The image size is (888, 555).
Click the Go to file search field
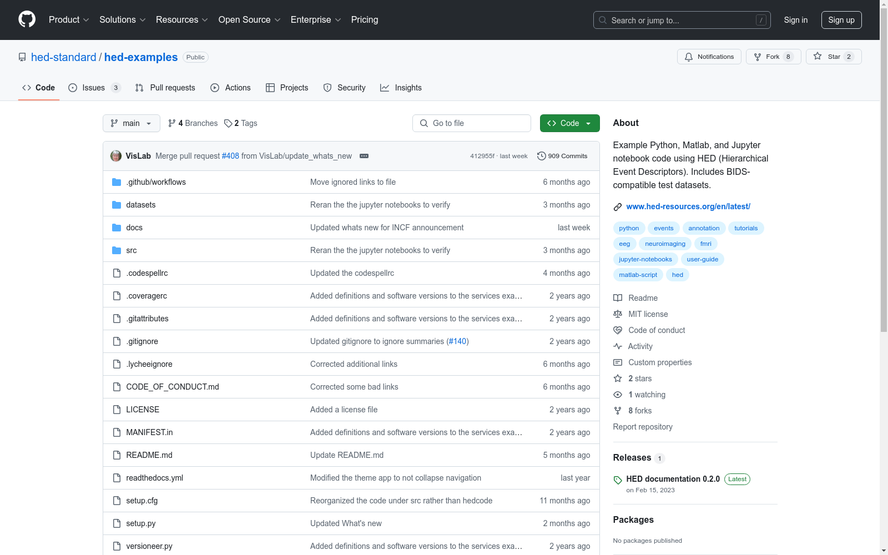472,123
